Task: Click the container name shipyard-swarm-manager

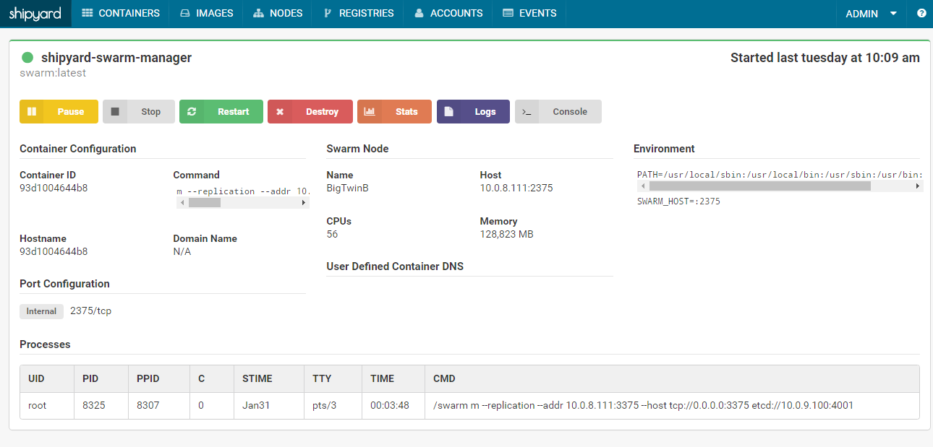Action: (116, 58)
